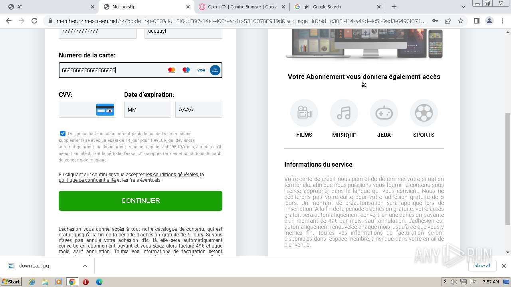Click the MUSIQUE note icon

[x=344, y=113]
